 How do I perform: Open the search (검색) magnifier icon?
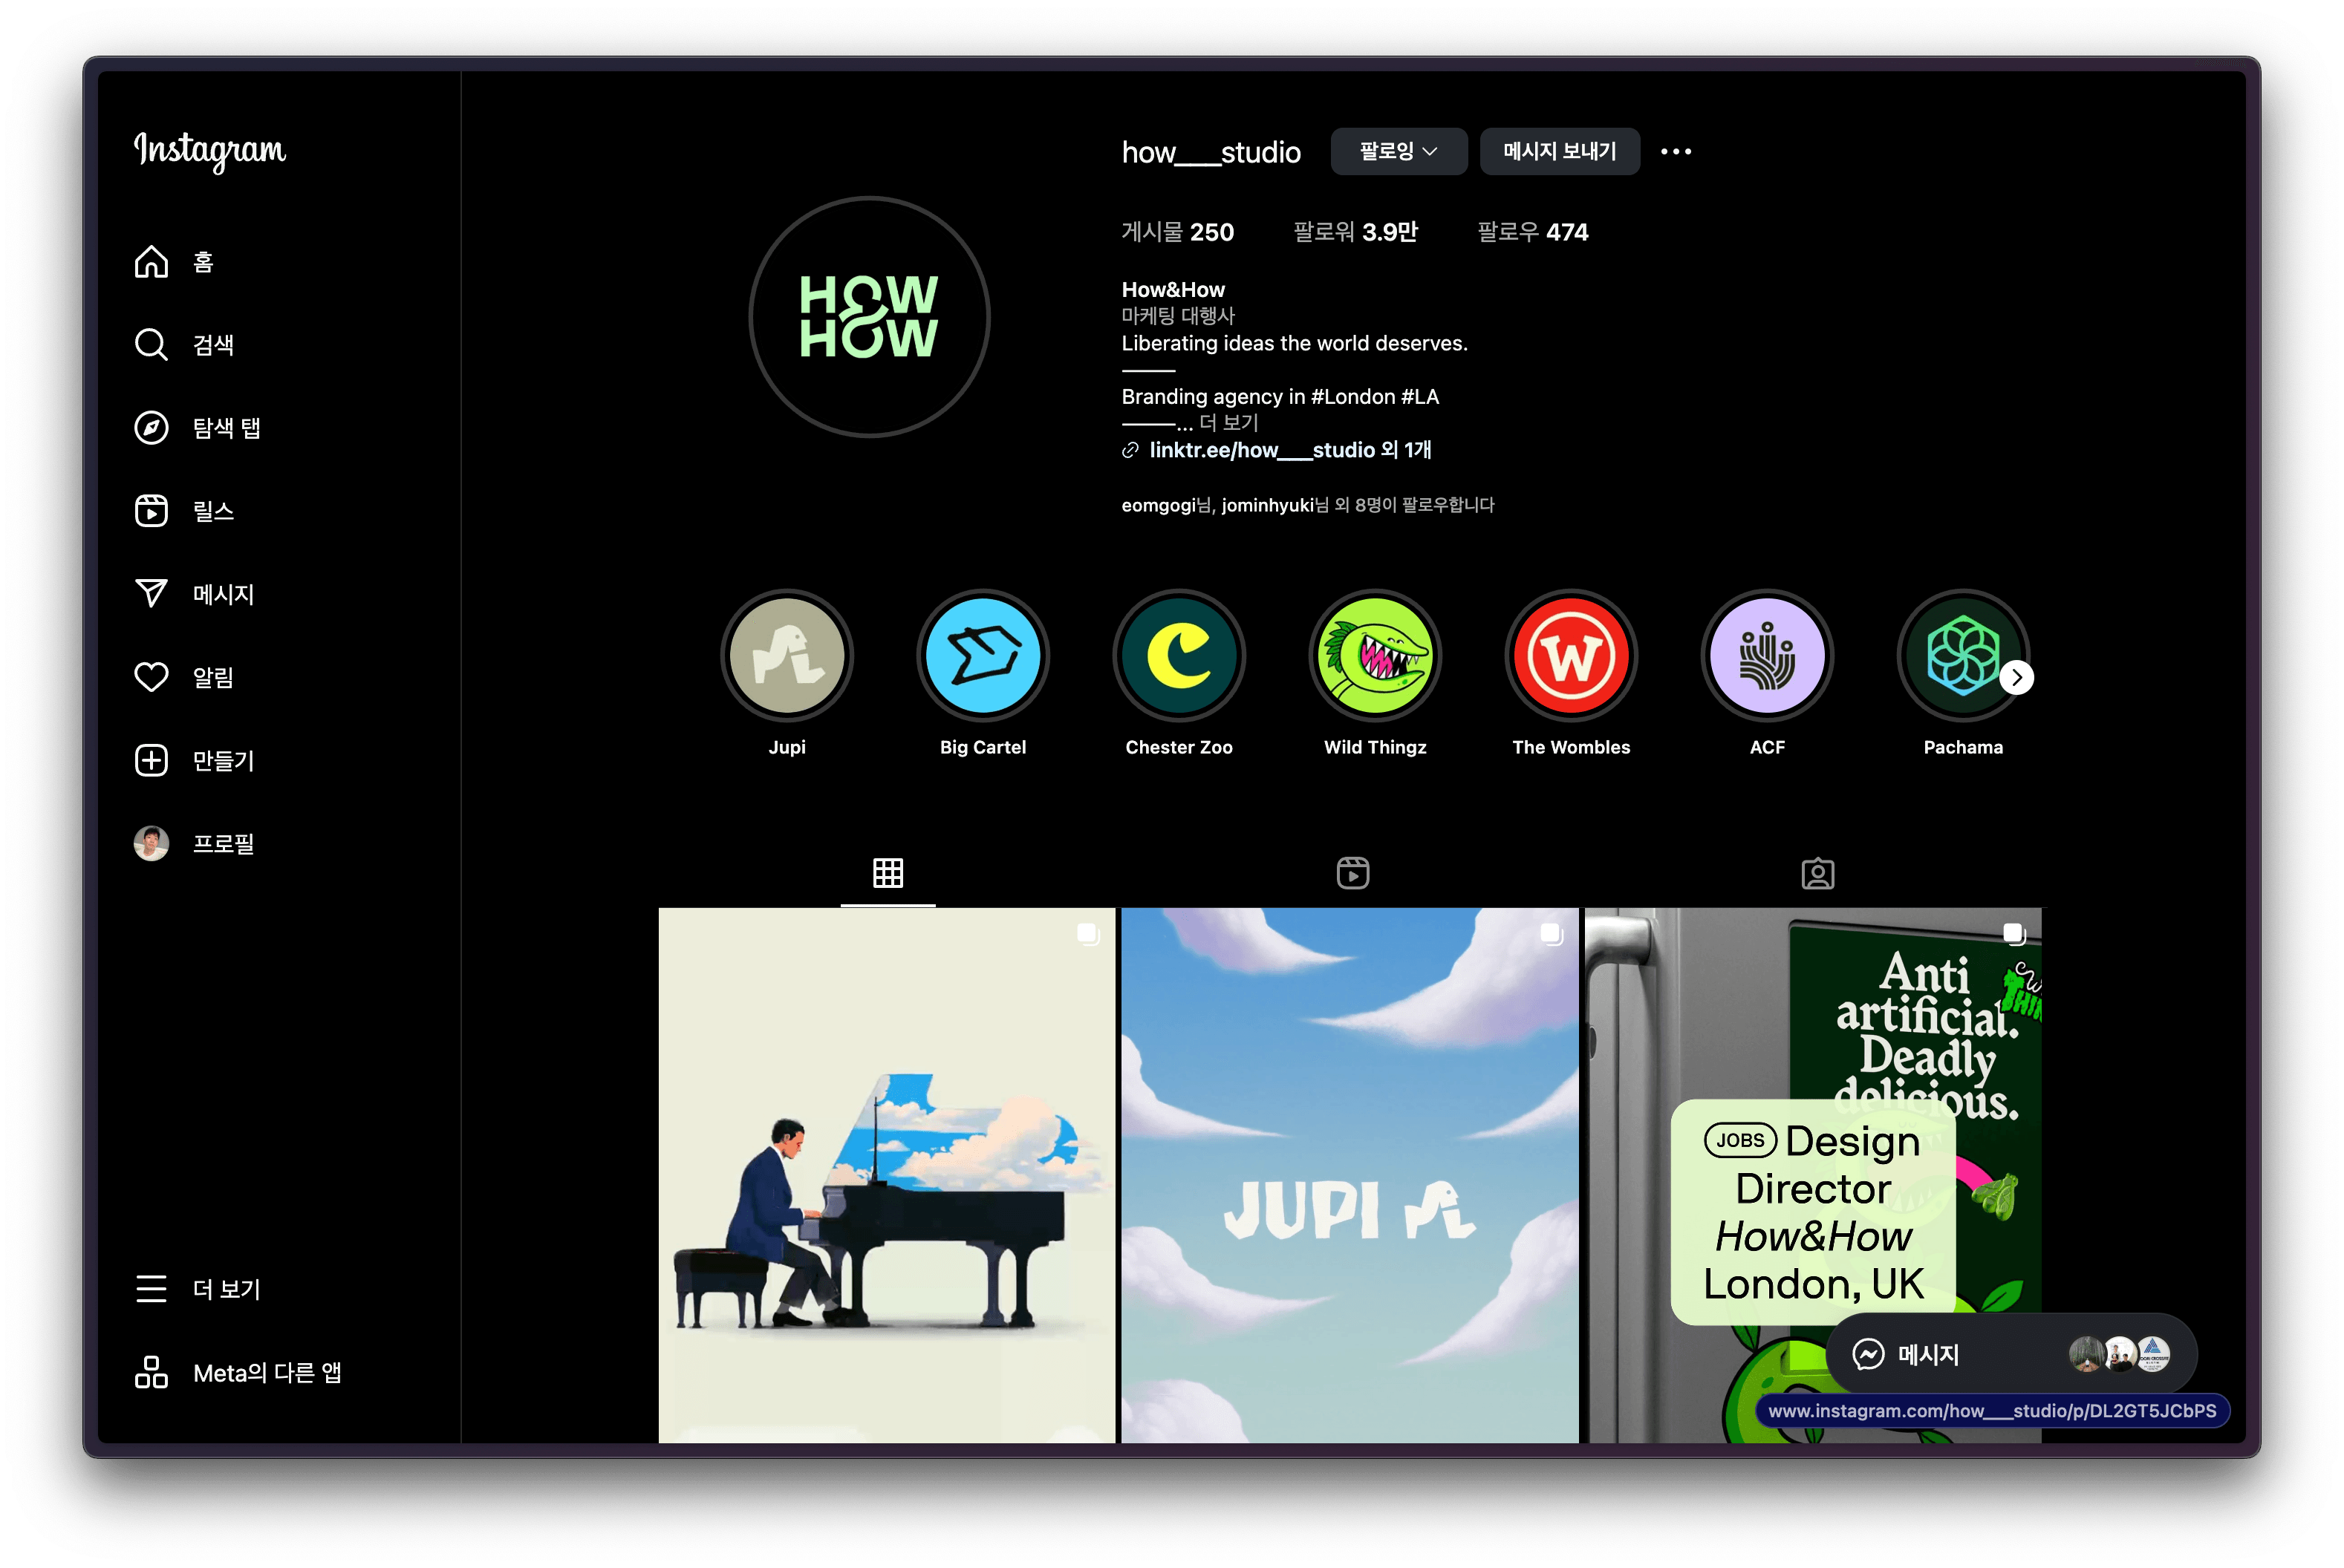[x=151, y=345]
